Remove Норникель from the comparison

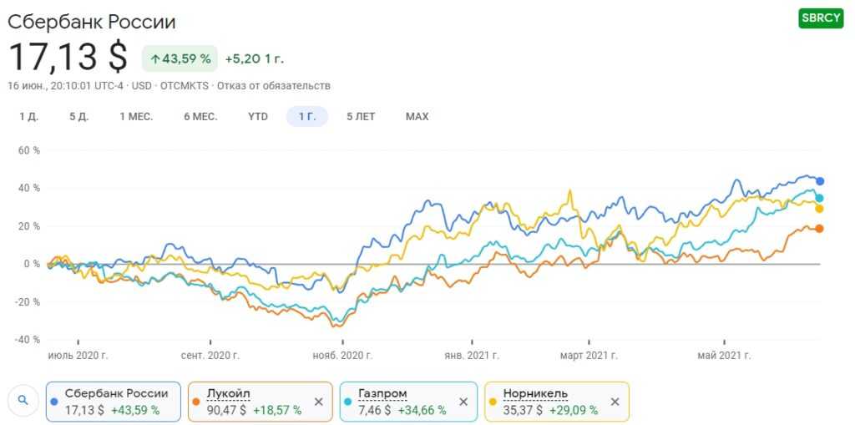[x=615, y=402]
